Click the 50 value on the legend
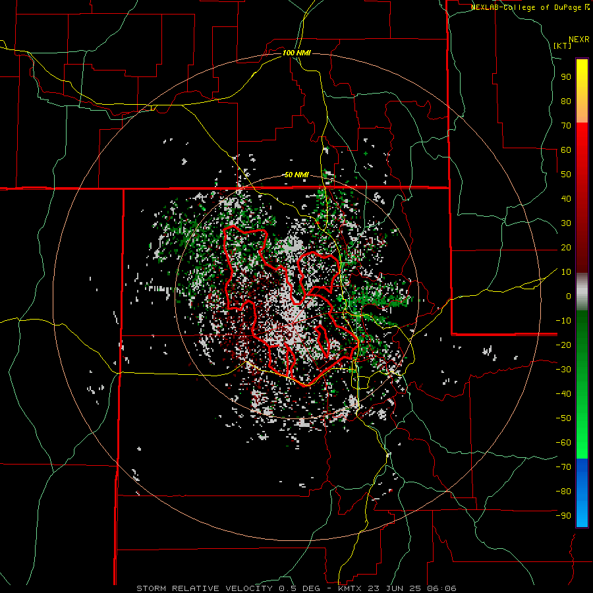Screen dimensions: 593x593 tap(566, 175)
